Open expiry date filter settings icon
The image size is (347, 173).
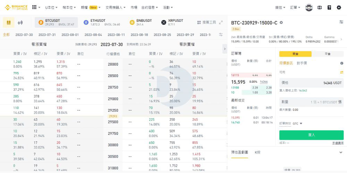click(221, 34)
